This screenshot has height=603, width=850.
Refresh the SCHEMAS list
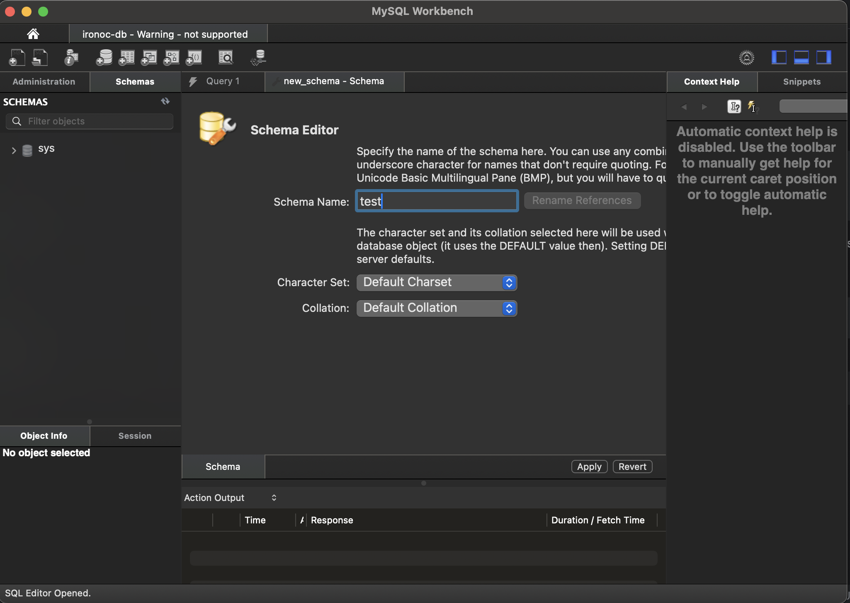click(x=165, y=101)
